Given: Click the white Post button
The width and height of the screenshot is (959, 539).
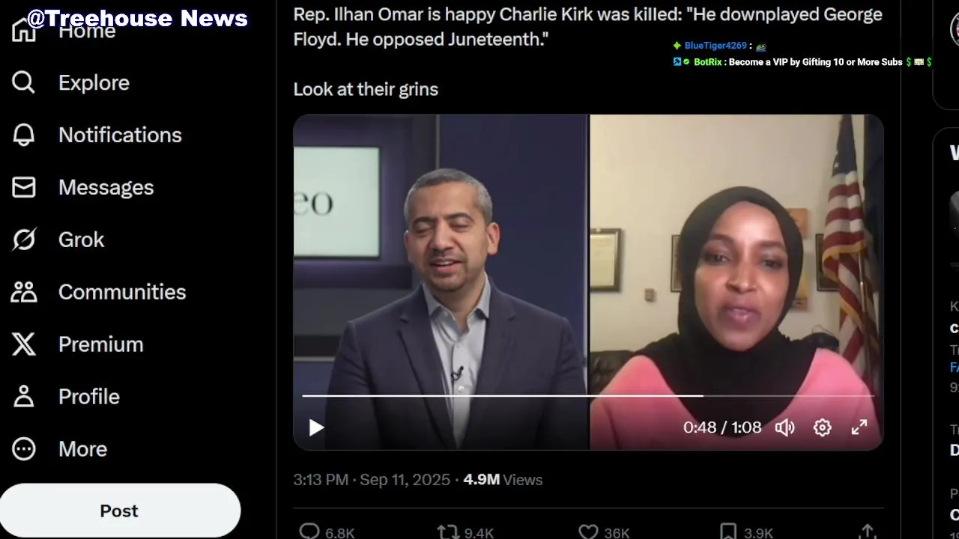Looking at the screenshot, I should click(120, 511).
